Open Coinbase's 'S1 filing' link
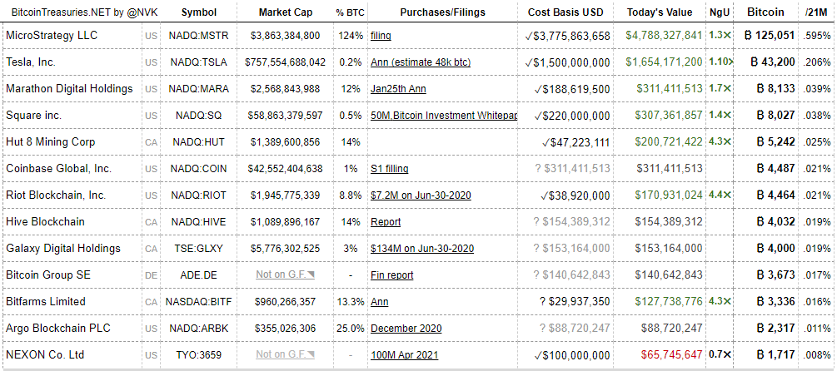This screenshot has width=837, height=371. pos(390,169)
